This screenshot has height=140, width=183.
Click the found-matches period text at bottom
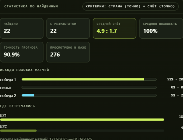tap(46, 139)
